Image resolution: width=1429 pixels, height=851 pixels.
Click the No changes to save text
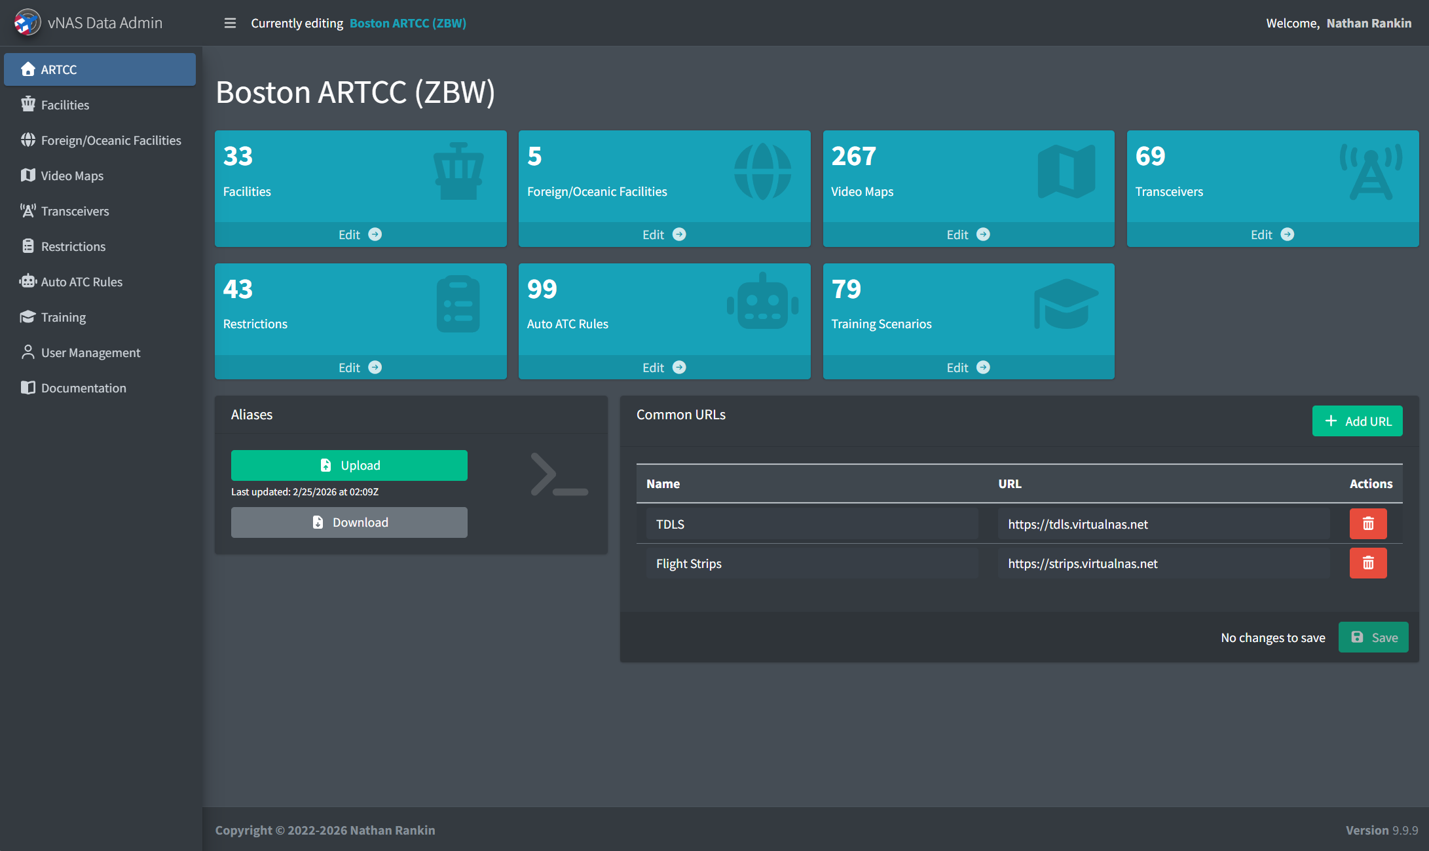1273,637
